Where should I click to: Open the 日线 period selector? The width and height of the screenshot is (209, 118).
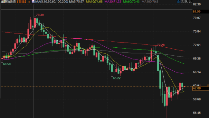pyautogui.click(x=22, y=2)
